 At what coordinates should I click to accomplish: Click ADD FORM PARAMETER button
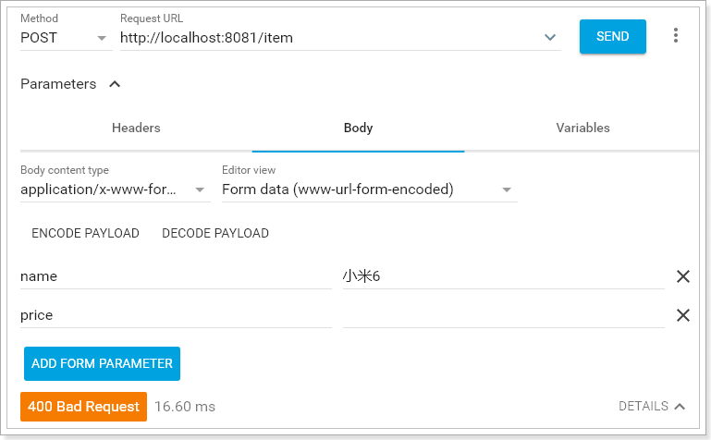(x=102, y=363)
